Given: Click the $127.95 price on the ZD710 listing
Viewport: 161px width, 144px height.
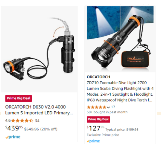Looking at the screenshot, I should click(x=96, y=128).
